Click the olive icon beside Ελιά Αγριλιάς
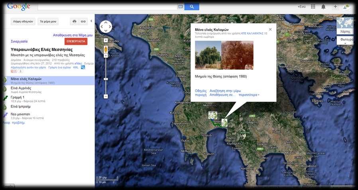This screenshot has width=358, height=190. 5,89
